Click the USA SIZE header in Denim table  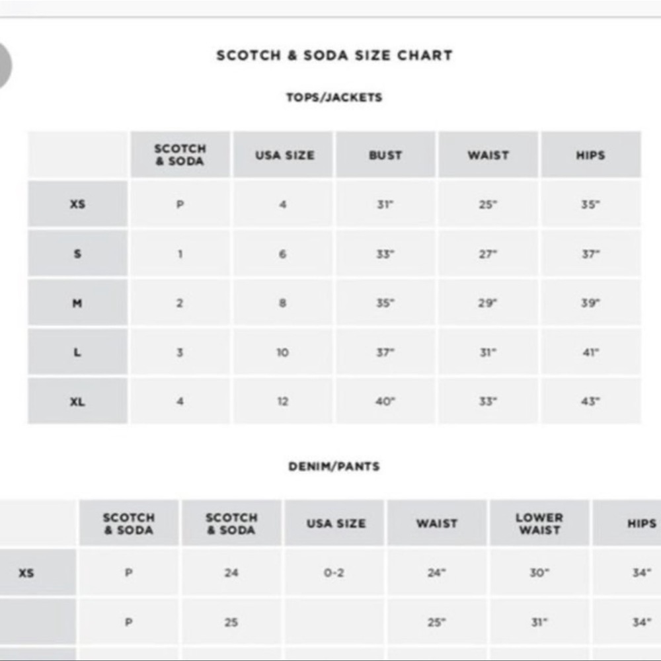[336, 523]
